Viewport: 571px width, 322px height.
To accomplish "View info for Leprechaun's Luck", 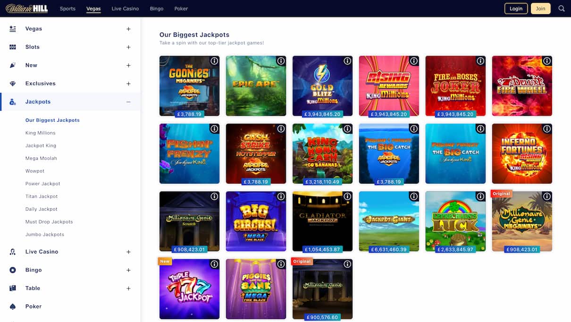I will pyautogui.click(x=480, y=196).
